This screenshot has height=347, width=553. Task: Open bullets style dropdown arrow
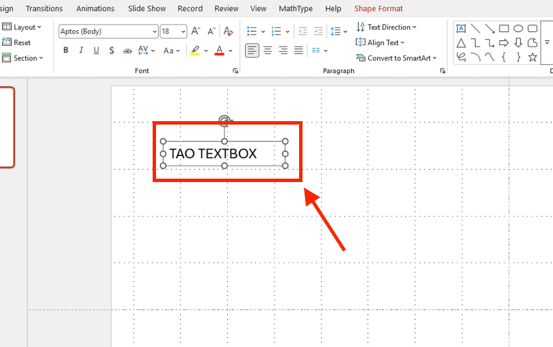coord(263,31)
